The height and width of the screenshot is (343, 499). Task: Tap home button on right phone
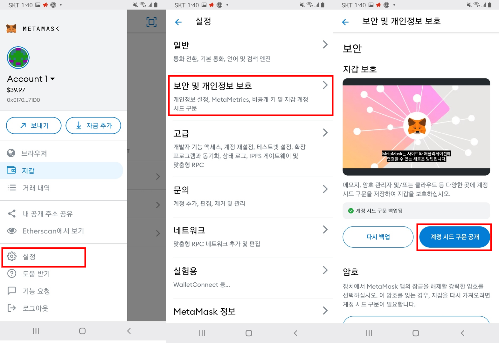pos(416,333)
